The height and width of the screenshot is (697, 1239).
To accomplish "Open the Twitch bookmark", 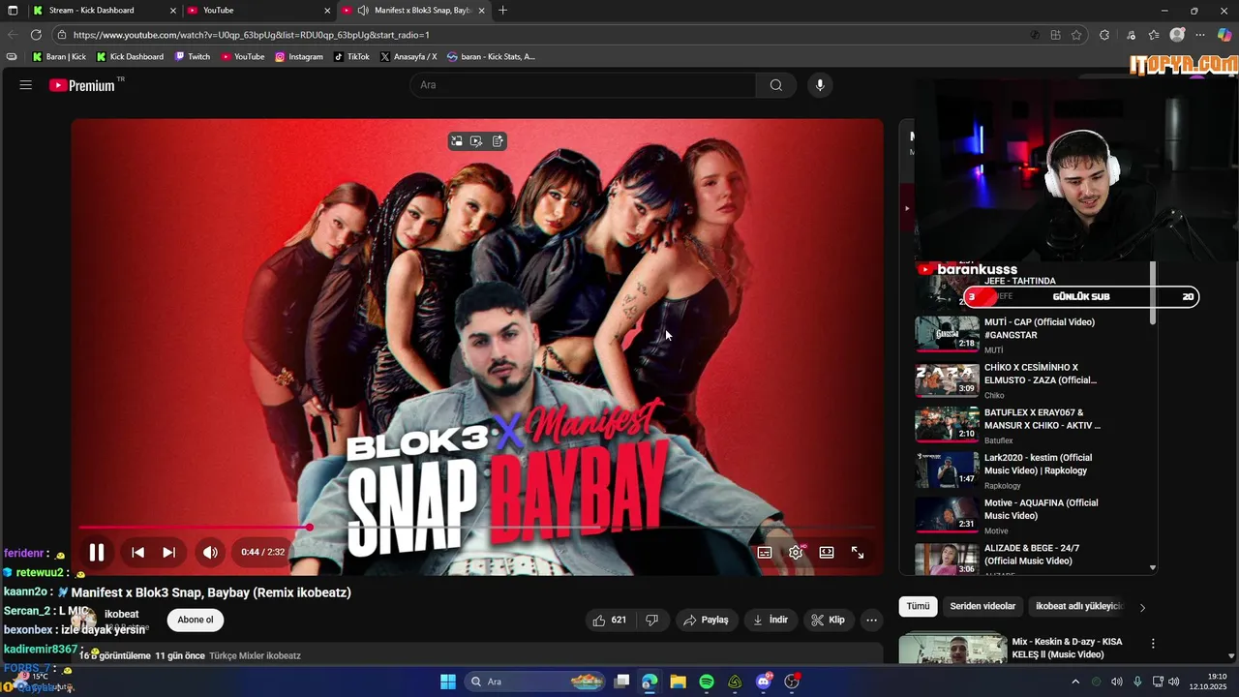I will click(x=193, y=57).
